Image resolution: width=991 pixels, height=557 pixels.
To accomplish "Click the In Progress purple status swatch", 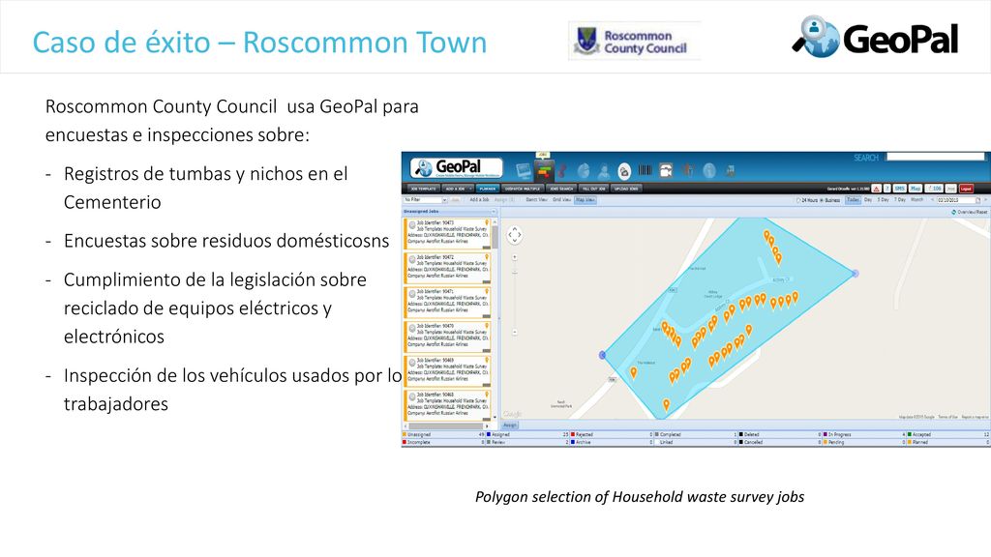I will point(825,434).
